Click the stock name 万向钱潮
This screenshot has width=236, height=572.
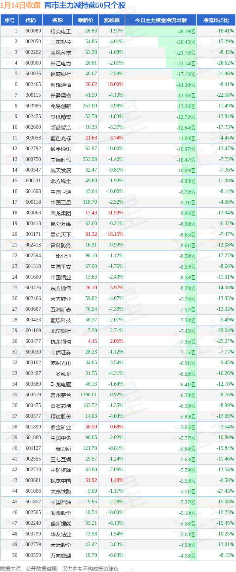(x=61, y=556)
